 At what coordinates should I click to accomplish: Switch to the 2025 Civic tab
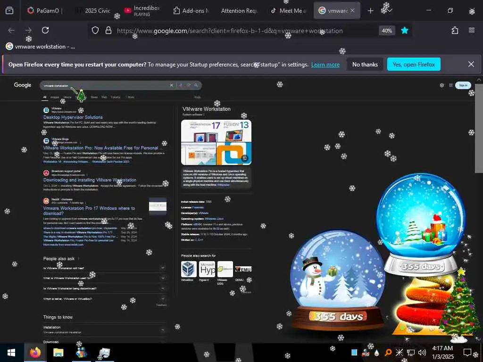tap(93, 11)
